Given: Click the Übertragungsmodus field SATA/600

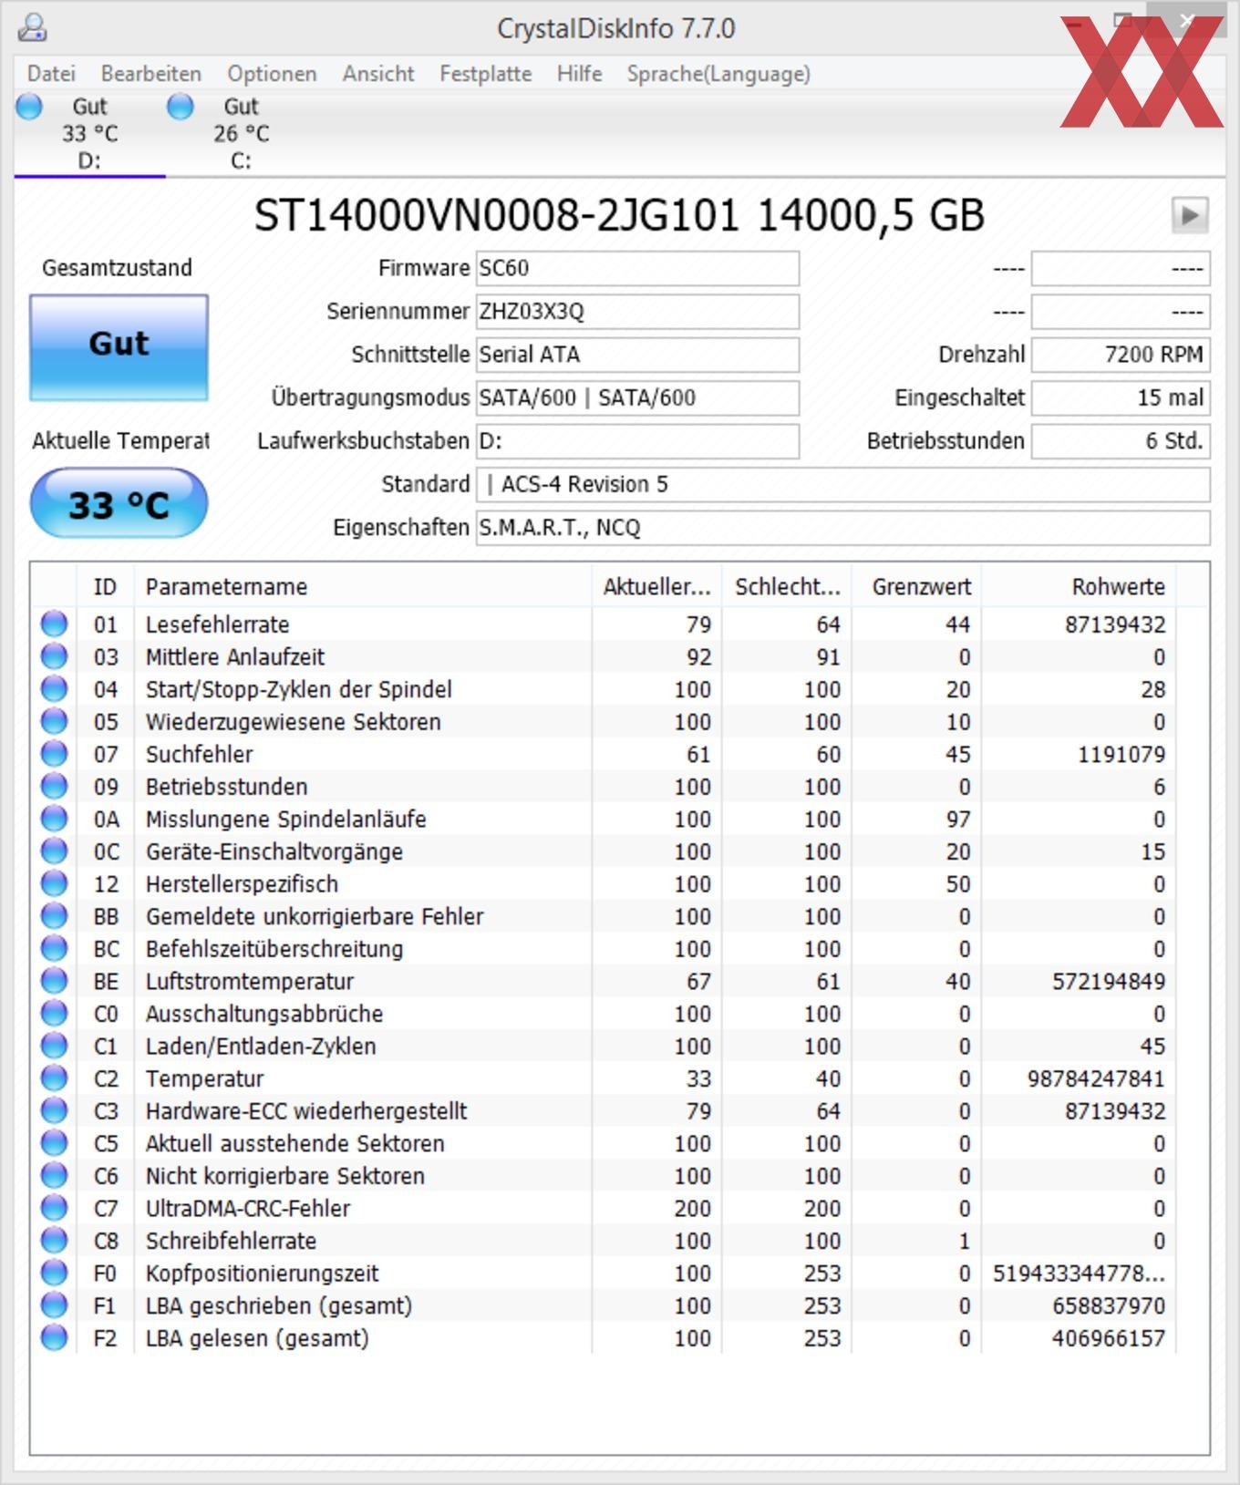Looking at the screenshot, I should (637, 397).
